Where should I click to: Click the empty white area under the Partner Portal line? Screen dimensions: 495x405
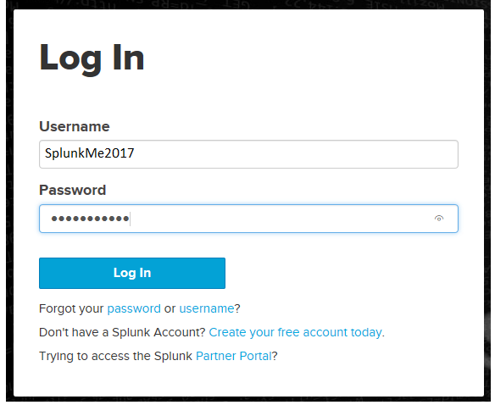(x=248, y=379)
